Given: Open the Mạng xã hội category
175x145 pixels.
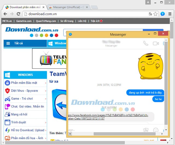Looking at the screenshot, I should (x=19, y=114).
